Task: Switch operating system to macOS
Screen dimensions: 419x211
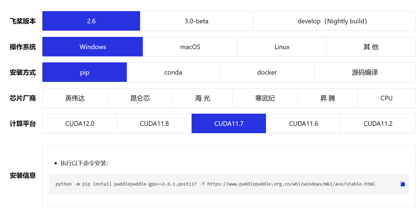Action: click(x=190, y=47)
